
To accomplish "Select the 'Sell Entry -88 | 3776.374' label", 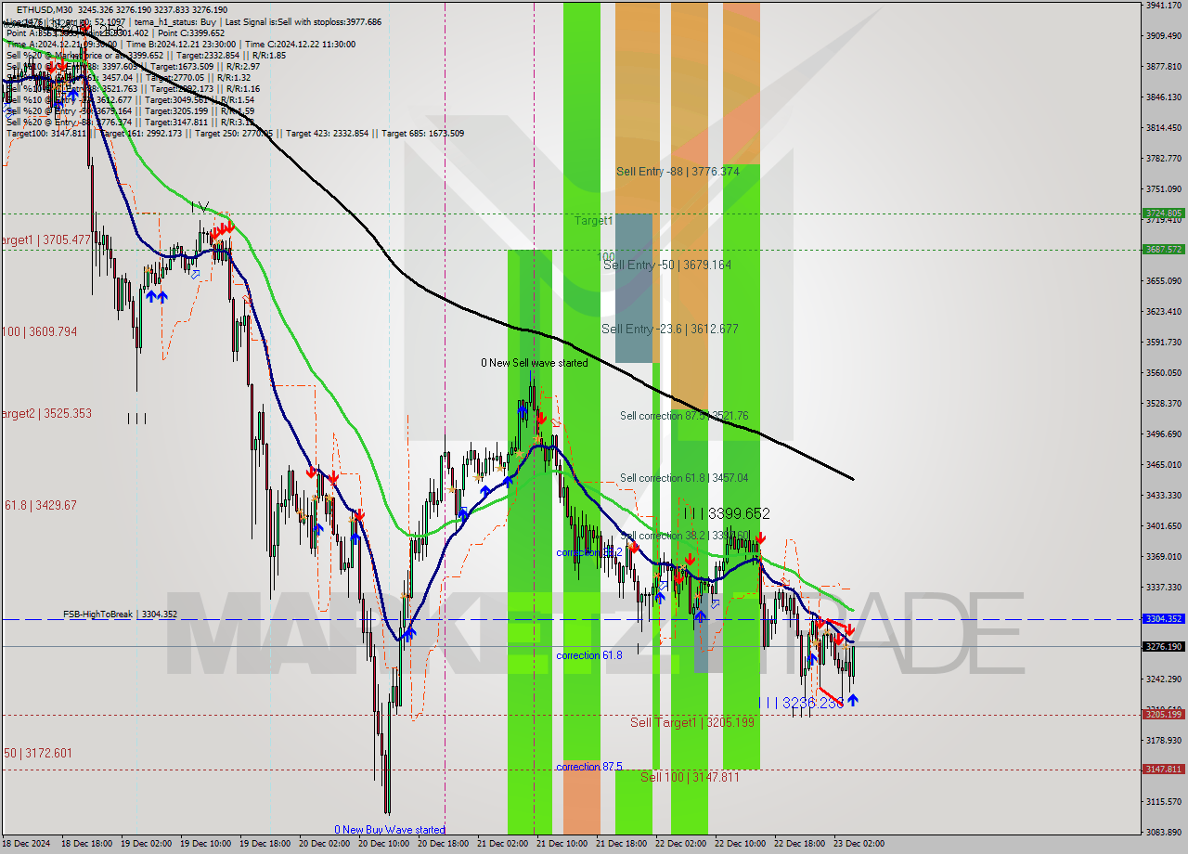I will coord(678,172).
